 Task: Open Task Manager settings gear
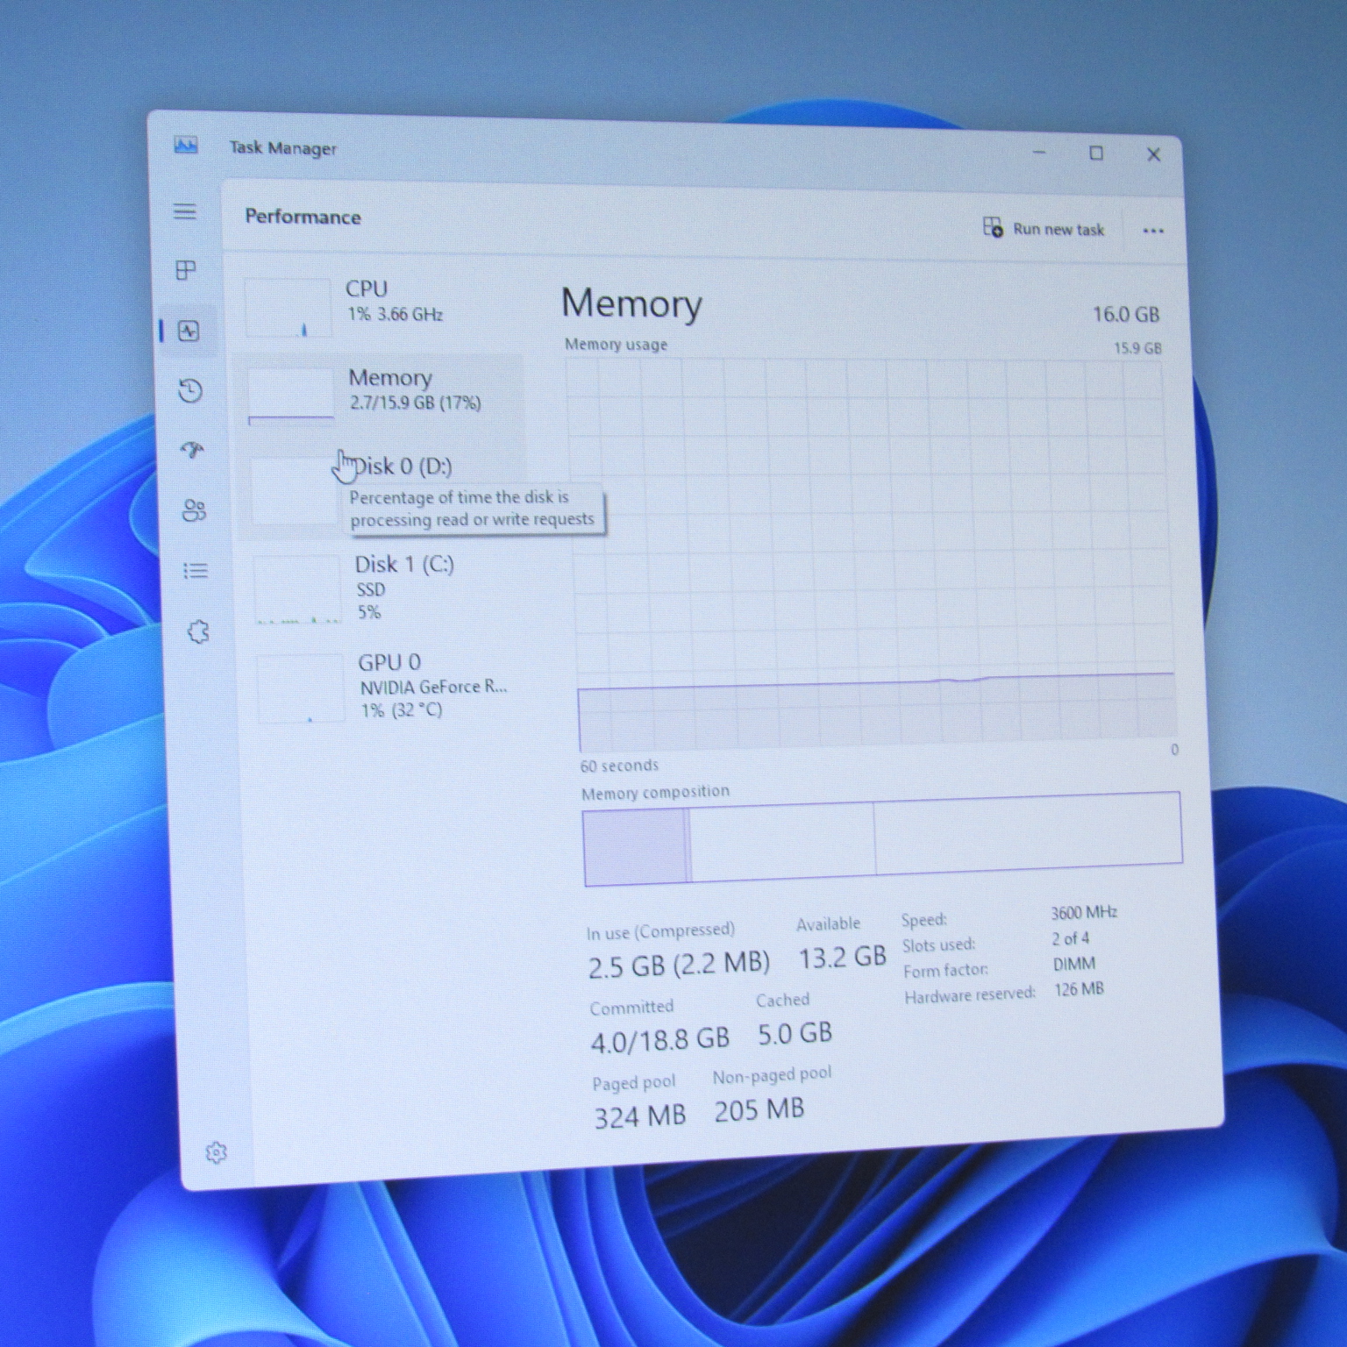click(x=216, y=1152)
